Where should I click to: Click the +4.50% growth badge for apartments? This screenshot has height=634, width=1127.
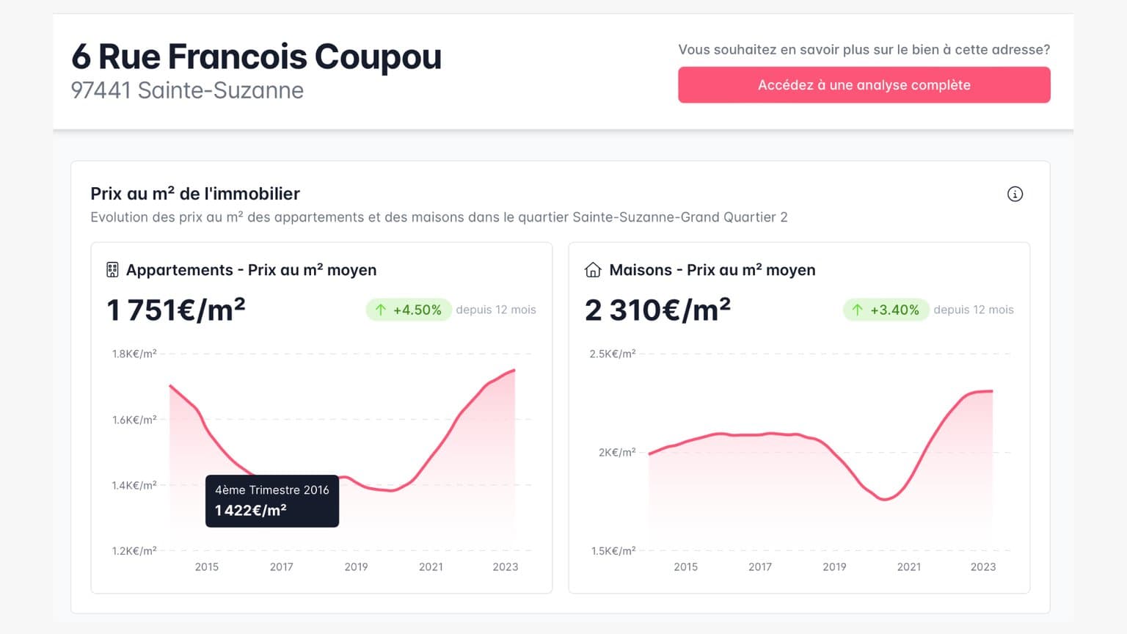coord(409,310)
